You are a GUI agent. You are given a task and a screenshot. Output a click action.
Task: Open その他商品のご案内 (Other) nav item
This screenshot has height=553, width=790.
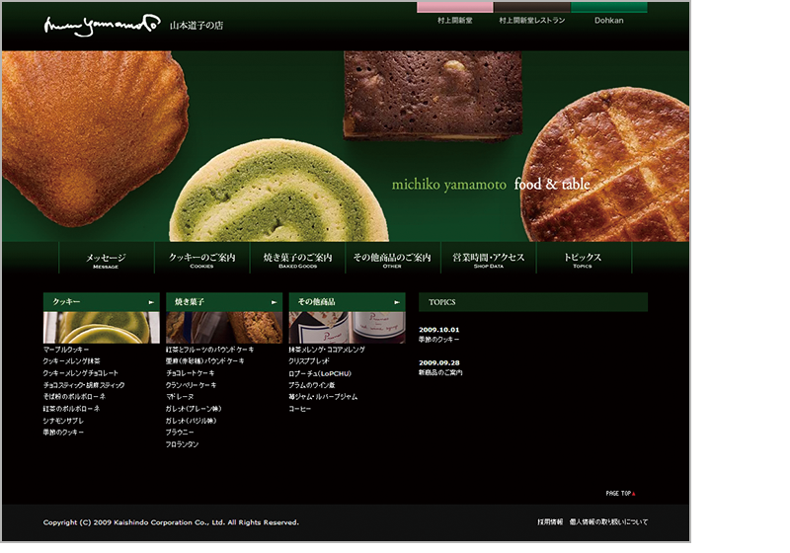click(x=393, y=259)
